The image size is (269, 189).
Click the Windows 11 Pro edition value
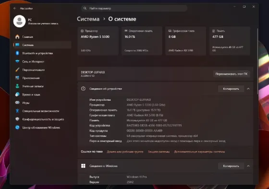point(137,177)
